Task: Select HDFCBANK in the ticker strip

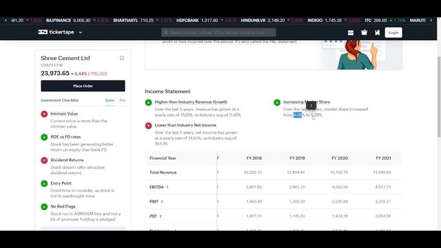Action: point(187,21)
